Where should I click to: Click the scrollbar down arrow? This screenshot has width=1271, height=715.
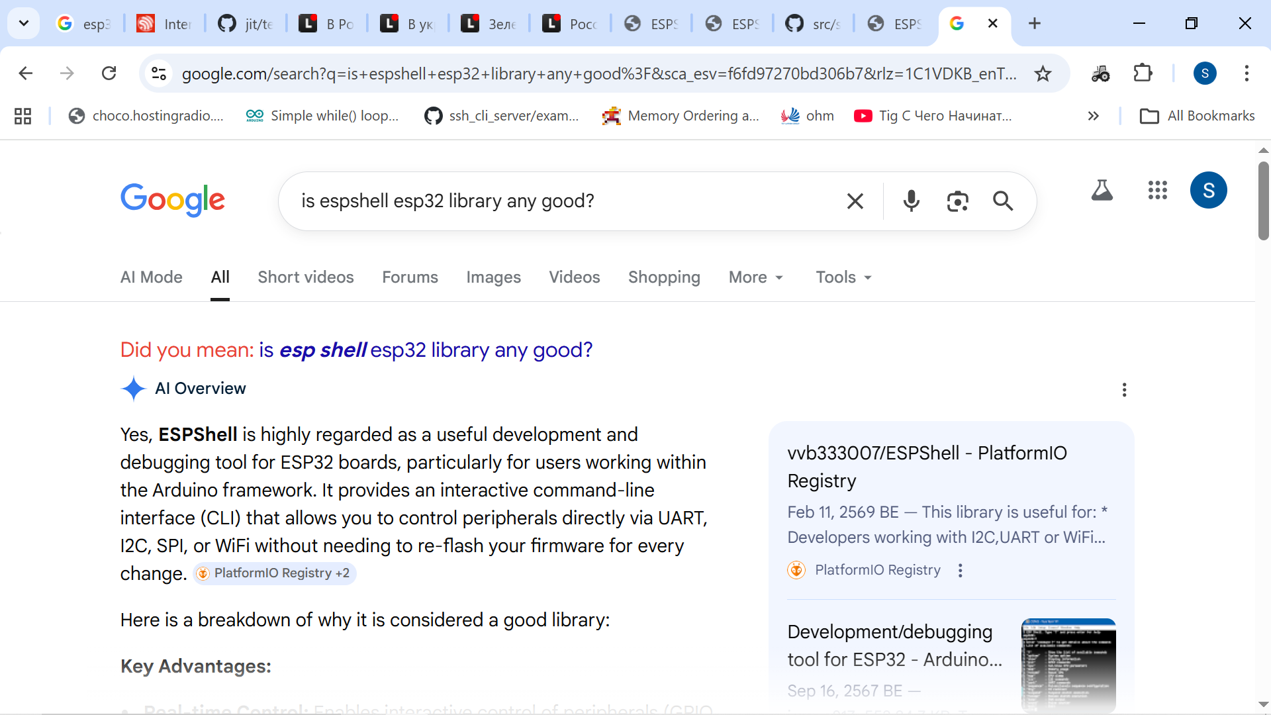point(1264,704)
